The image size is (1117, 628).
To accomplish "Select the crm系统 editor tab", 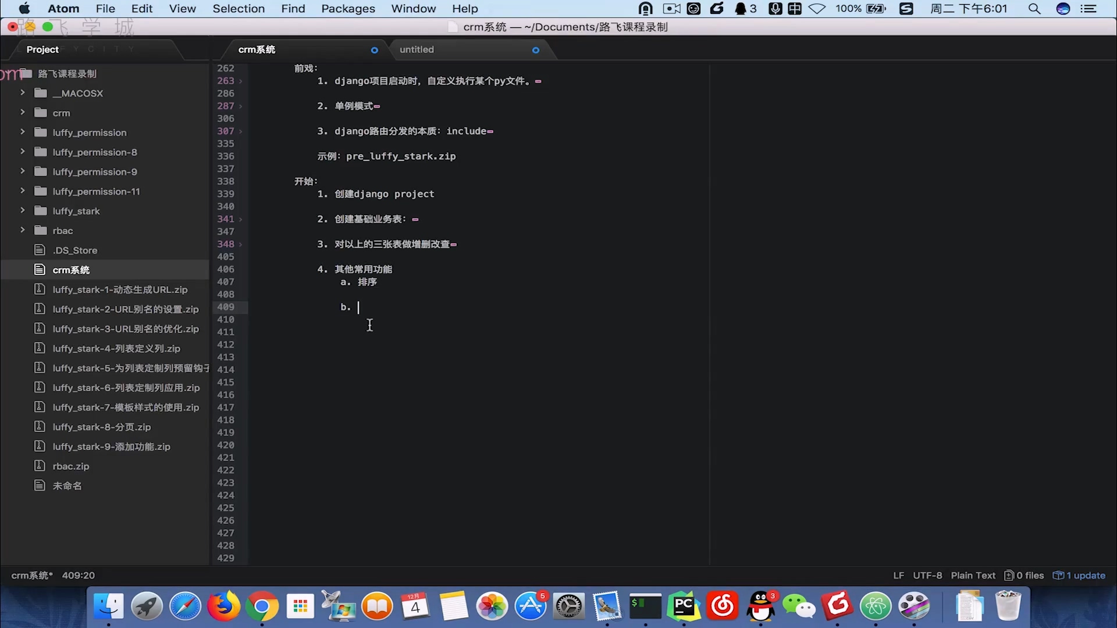I will click(x=303, y=49).
